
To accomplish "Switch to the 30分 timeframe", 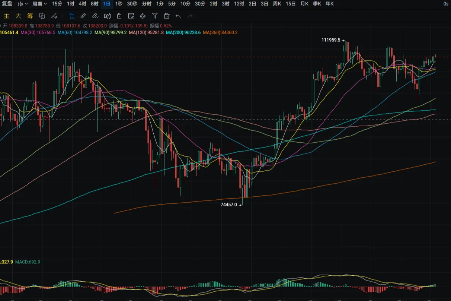I will coord(200,4).
